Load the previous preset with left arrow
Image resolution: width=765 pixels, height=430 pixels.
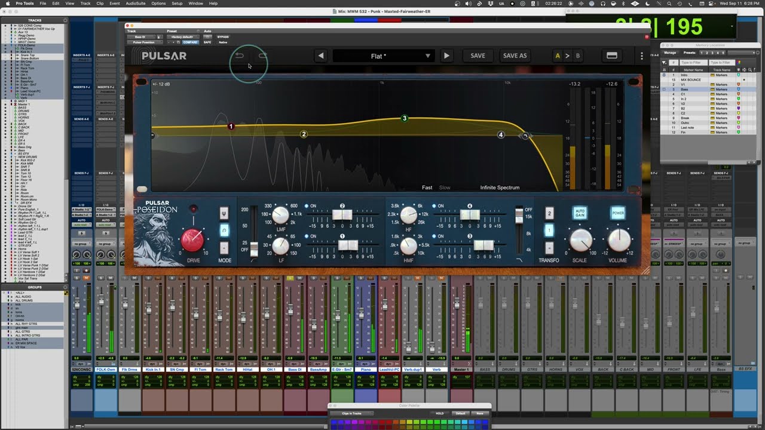pos(321,56)
